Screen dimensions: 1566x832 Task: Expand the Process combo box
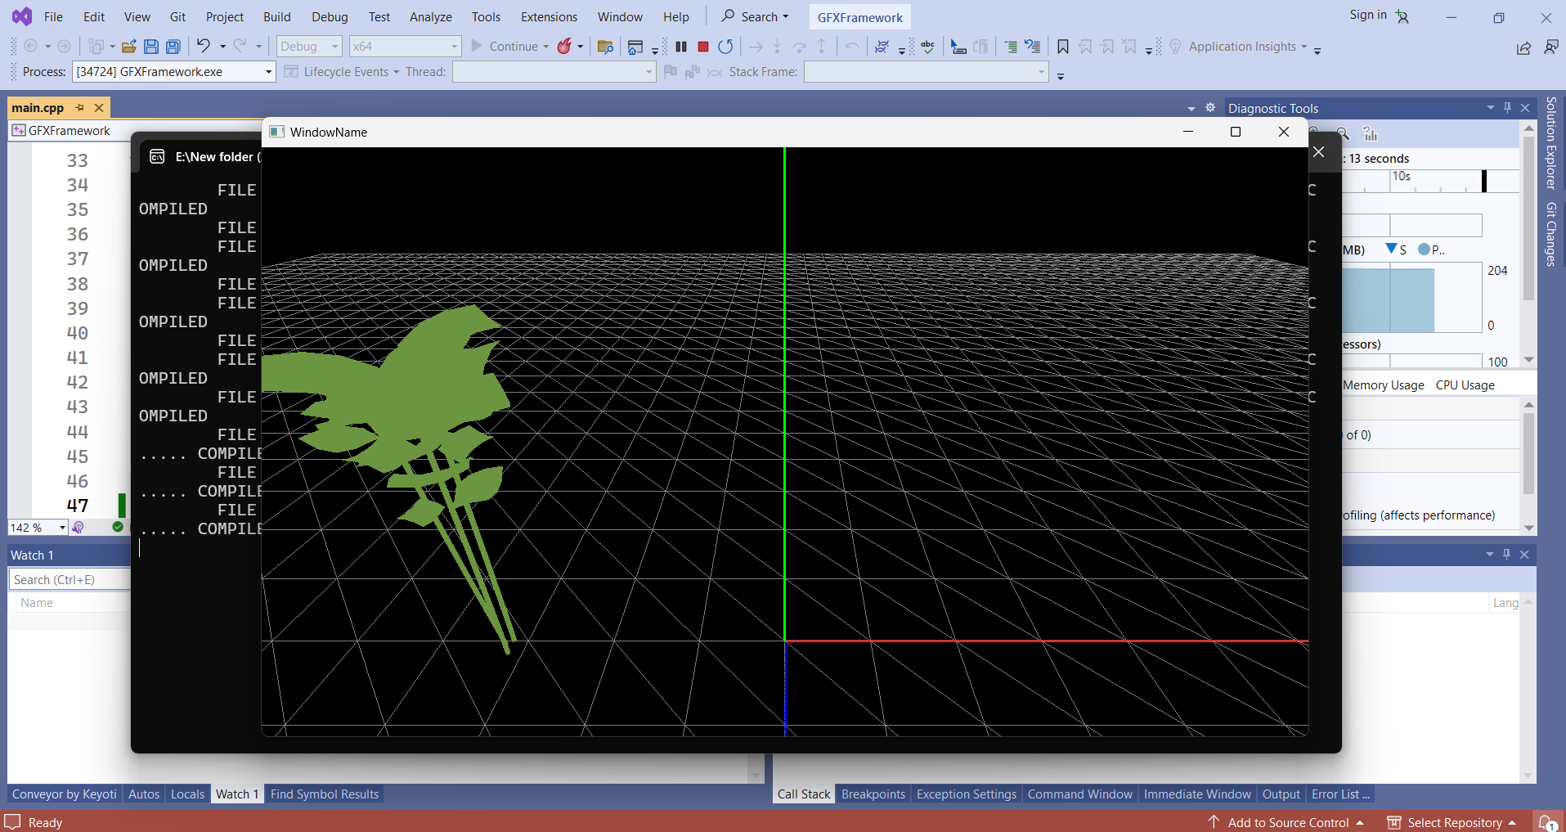pos(267,72)
